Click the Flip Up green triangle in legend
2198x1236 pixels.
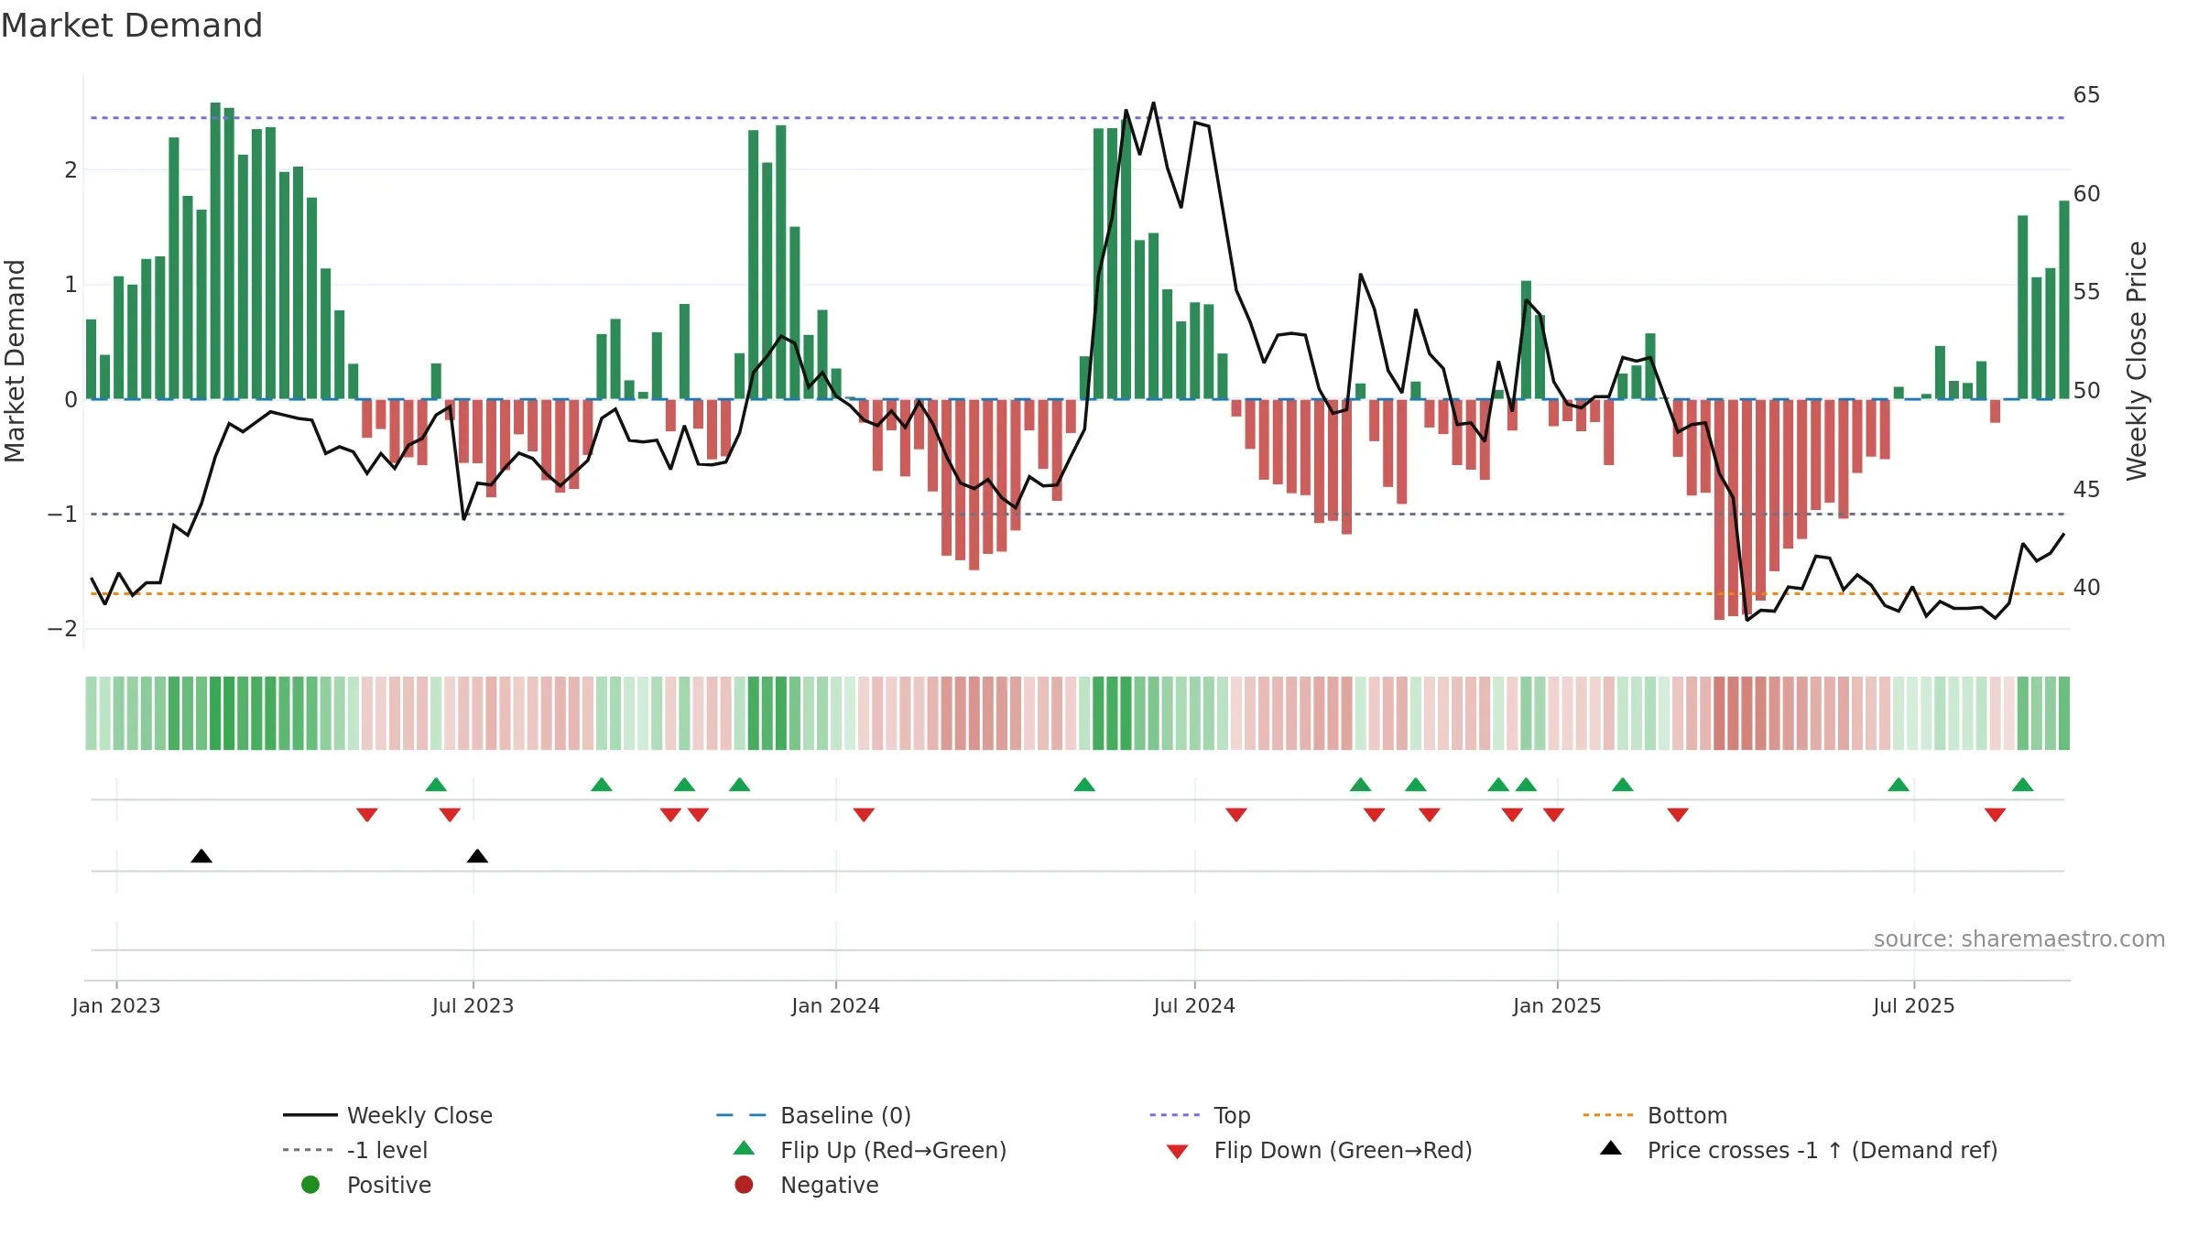click(745, 1148)
